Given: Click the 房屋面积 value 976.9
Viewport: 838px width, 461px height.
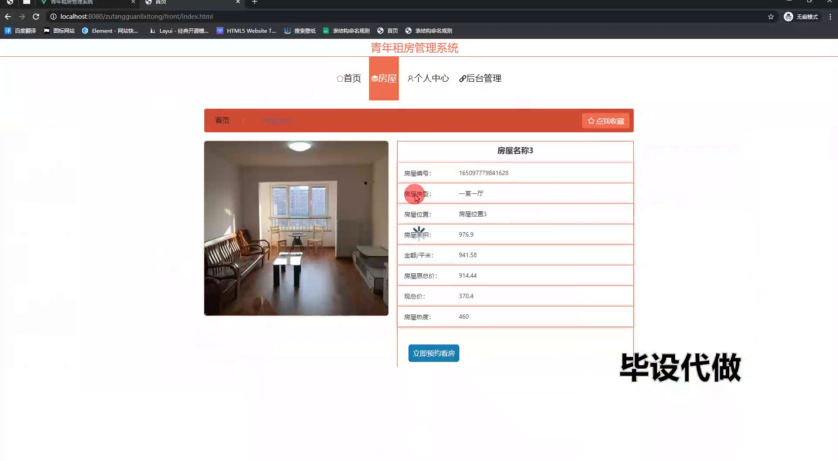Looking at the screenshot, I should 466,234.
